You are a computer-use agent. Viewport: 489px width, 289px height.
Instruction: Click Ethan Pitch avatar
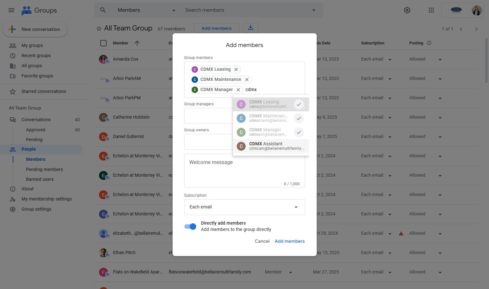pos(103,253)
